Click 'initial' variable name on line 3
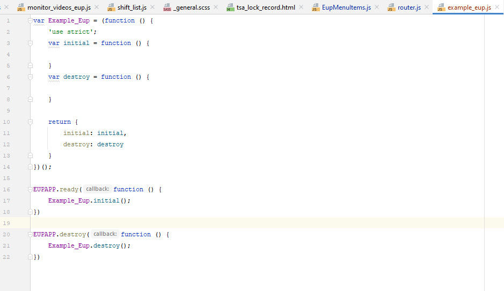Screen dimensions: 504x291 click(77, 43)
